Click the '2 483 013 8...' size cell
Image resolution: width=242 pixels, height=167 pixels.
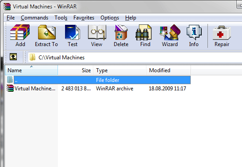pyautogui.click(x=76, y=89)
